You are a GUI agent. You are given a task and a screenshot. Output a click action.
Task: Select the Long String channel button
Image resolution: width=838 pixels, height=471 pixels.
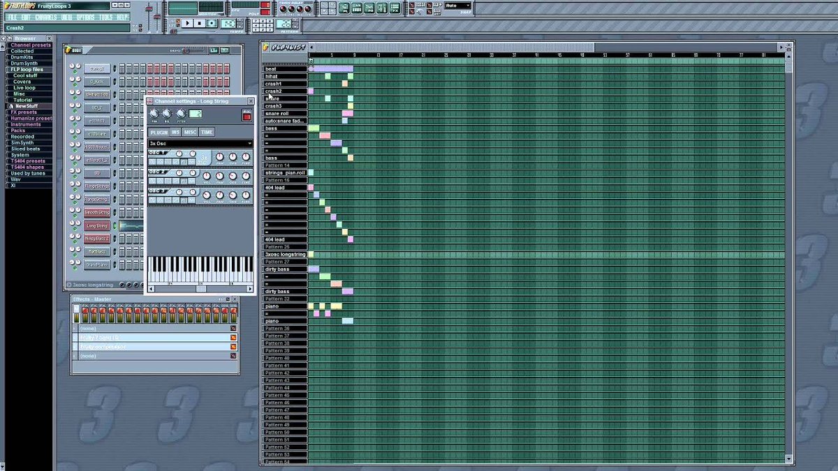(x=97, y=225)
